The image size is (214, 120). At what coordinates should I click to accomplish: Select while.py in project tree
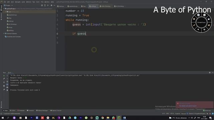[x=10, y=30]
